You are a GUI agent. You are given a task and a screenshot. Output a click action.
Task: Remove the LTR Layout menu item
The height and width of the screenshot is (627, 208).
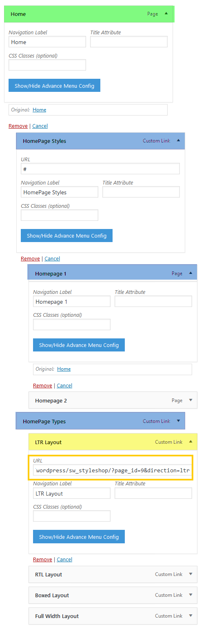click(42, 559)
